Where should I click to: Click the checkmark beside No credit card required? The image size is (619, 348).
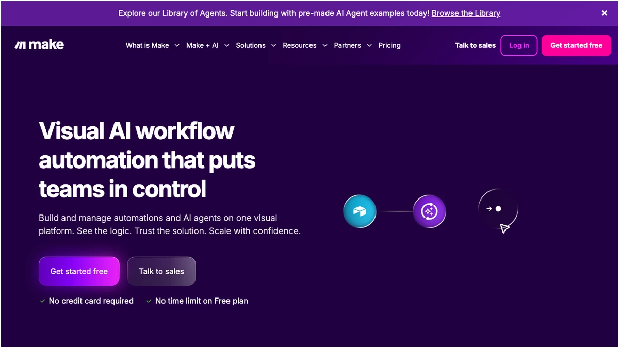point(42,301)
